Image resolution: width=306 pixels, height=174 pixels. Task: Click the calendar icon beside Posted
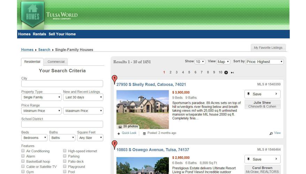tap(144, 134)
